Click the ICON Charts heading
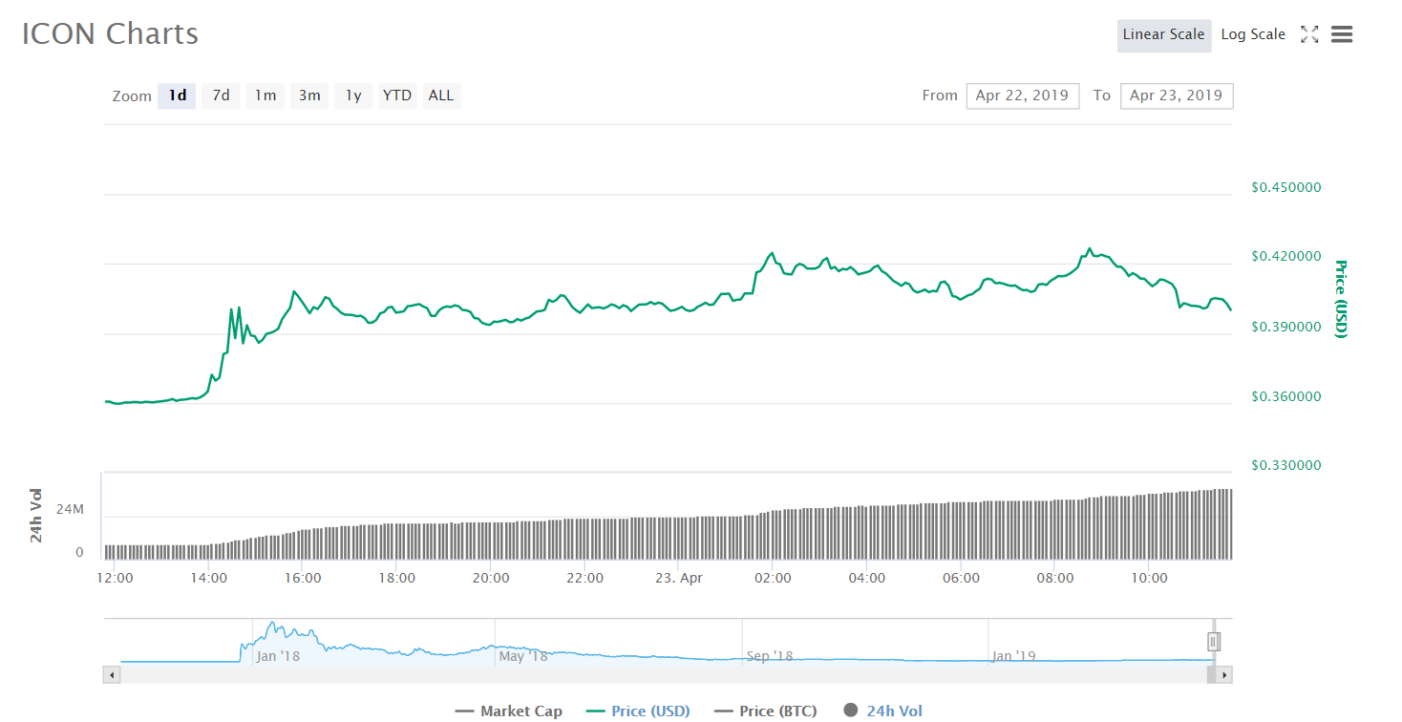This screenshot has width=1402, height=722. 111,33
